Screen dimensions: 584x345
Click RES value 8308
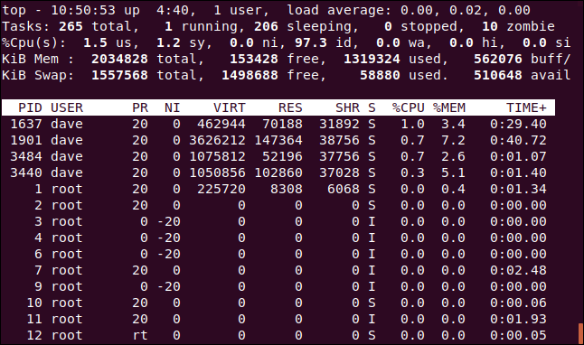coord(286,189)
